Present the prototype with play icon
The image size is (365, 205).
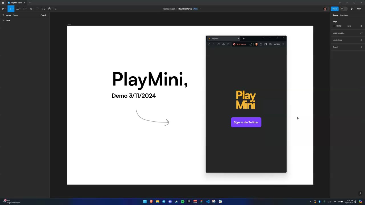[352, 9]
